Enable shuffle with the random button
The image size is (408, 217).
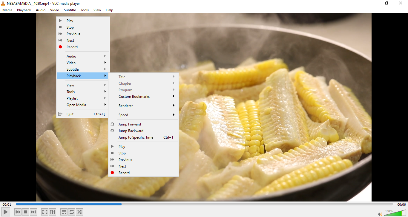79,212
